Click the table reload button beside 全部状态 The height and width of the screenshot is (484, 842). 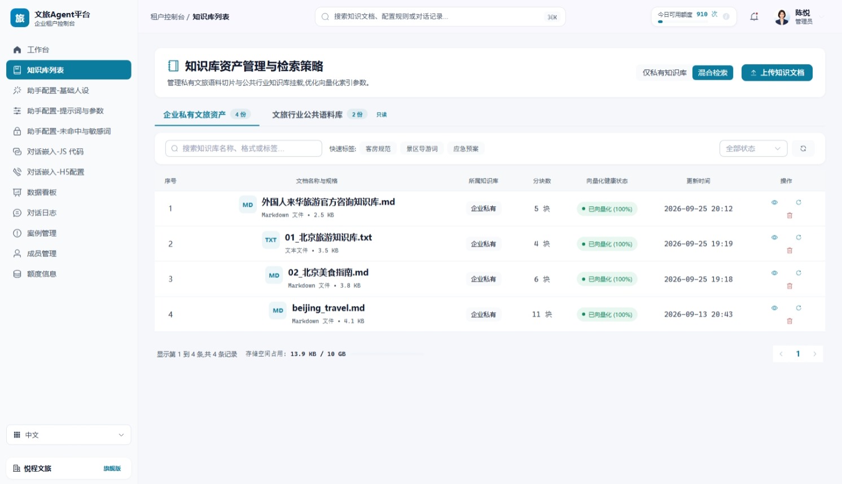point(803,149)
